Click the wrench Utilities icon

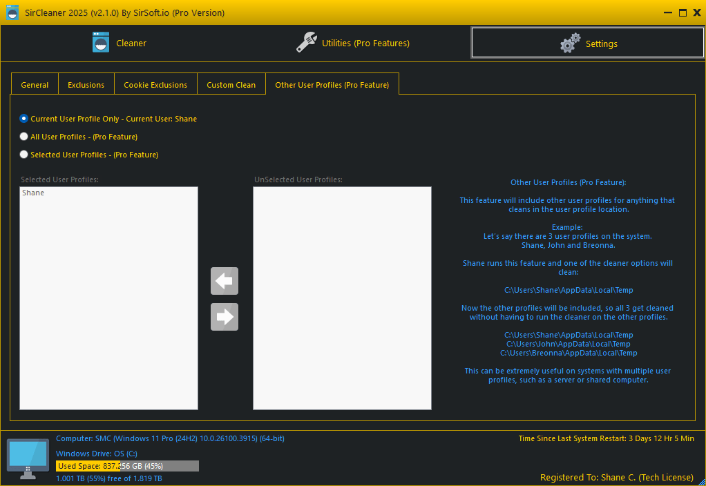pos(307,42)
